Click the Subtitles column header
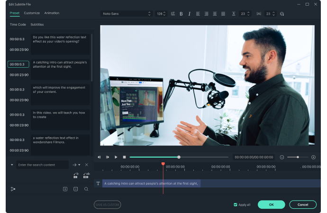Viewport: 327px width, 213px height. (37, 24)
